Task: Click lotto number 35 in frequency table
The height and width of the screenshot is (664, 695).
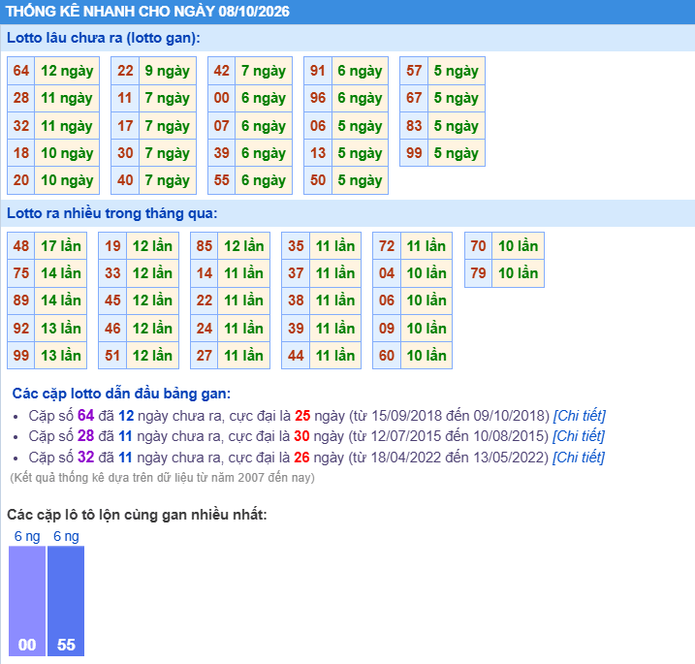Action: click(x=296, y=246)
